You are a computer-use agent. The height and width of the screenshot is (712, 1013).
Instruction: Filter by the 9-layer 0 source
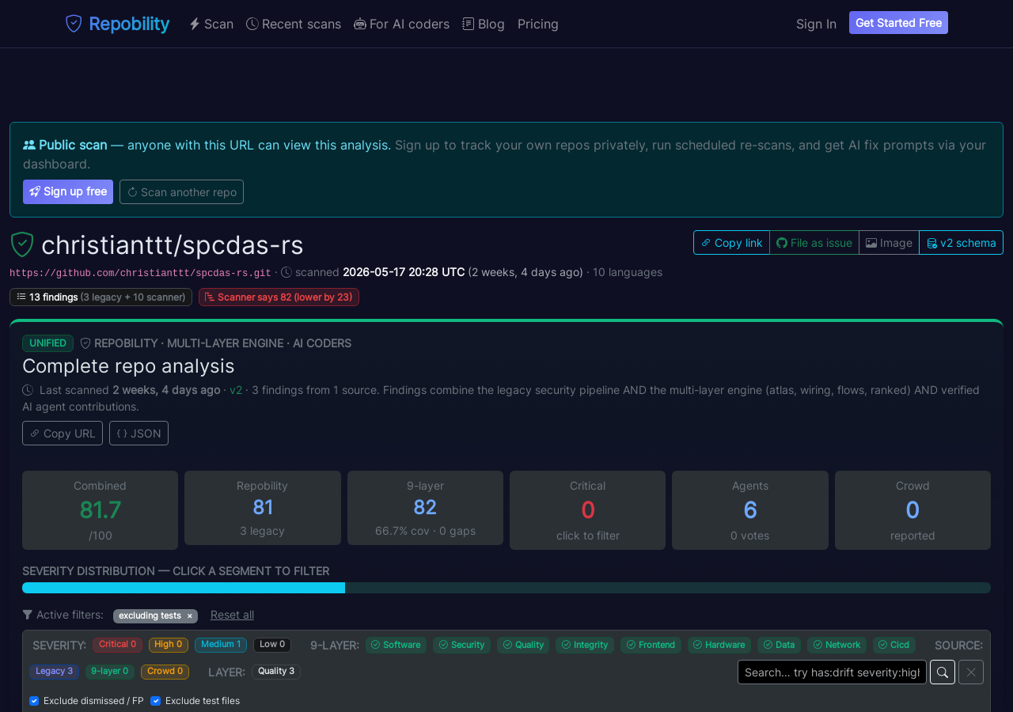(110, 672)
